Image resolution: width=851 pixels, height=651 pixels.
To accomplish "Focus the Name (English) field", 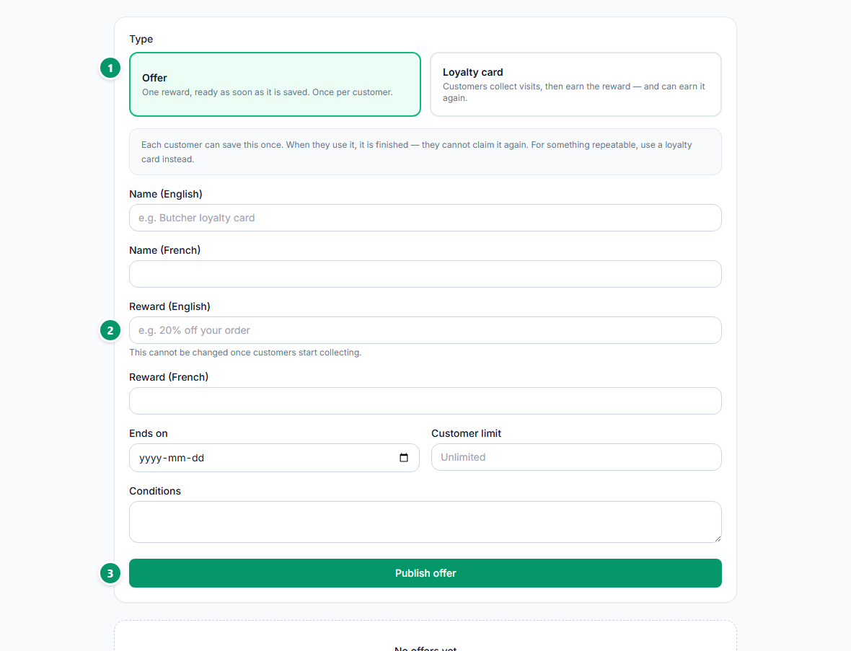I will (425, 218).
